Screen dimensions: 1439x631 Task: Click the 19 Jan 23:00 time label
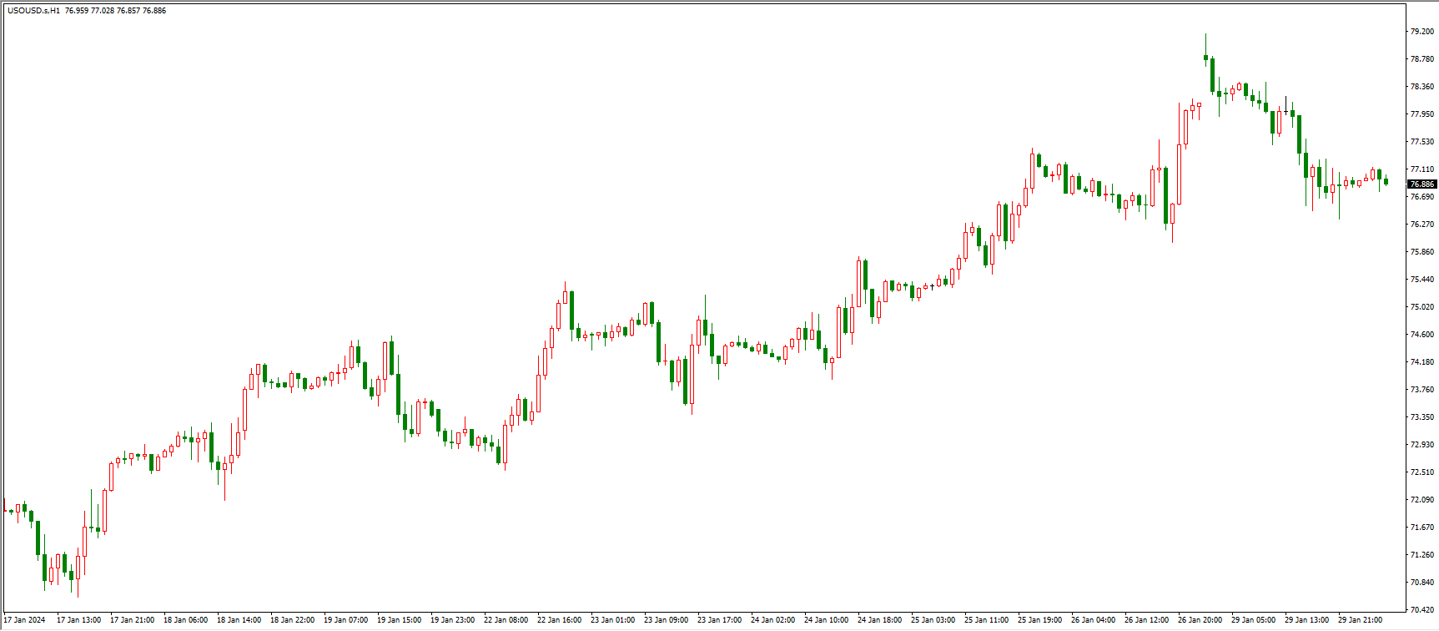click(452, 620)
